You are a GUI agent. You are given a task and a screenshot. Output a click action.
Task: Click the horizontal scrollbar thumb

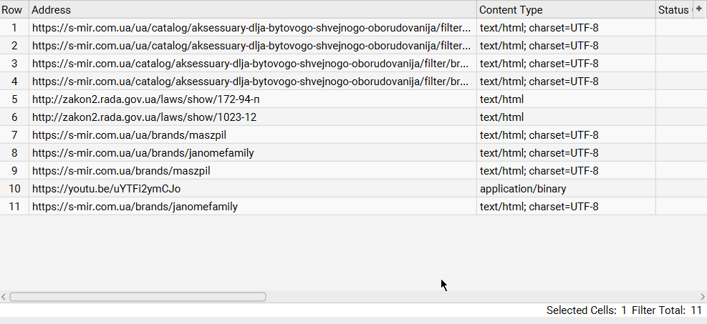click(138, 297)
